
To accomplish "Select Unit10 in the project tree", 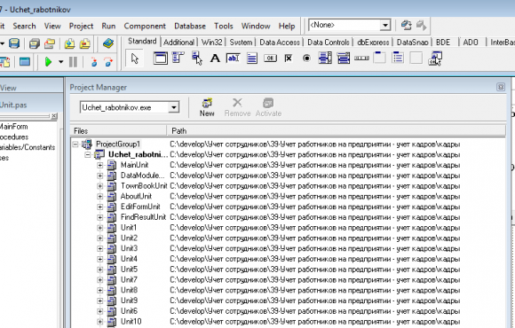I will tap(131, 322).
